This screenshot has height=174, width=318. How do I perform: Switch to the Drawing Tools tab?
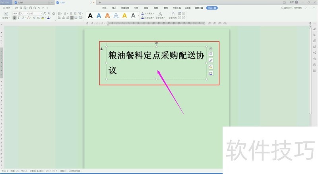[x=199, y=8]
